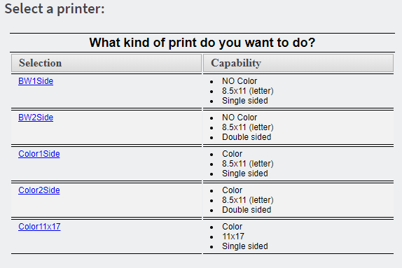Open the BW1Side printer link
402x268 pixels.
click(36, 81)
